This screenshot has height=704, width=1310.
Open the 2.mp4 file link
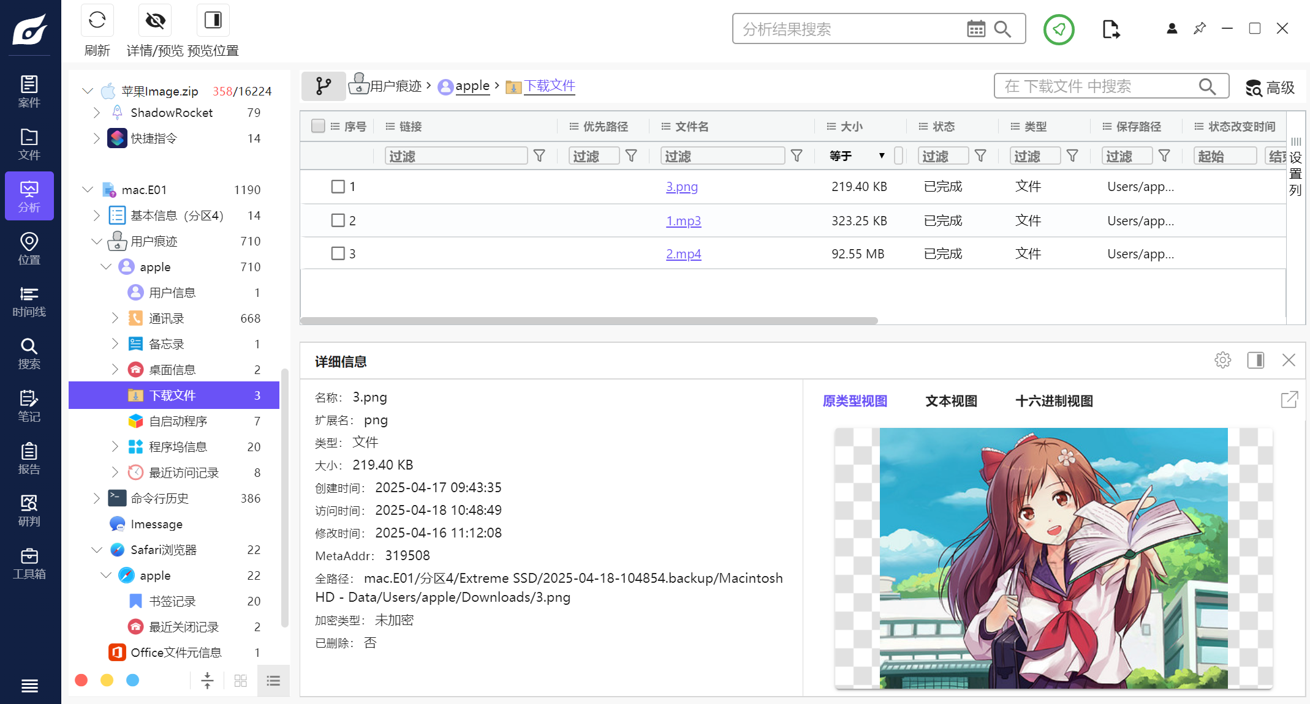pyautogui.click(x=683, y=253)
